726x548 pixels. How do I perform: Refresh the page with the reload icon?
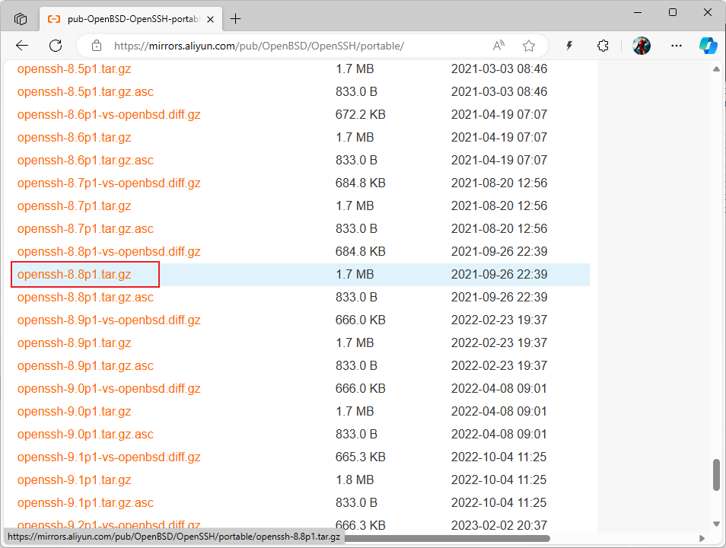(56, 46)
